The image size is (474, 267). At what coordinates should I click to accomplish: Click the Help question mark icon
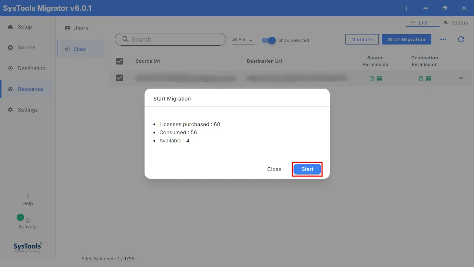point(27,197)
